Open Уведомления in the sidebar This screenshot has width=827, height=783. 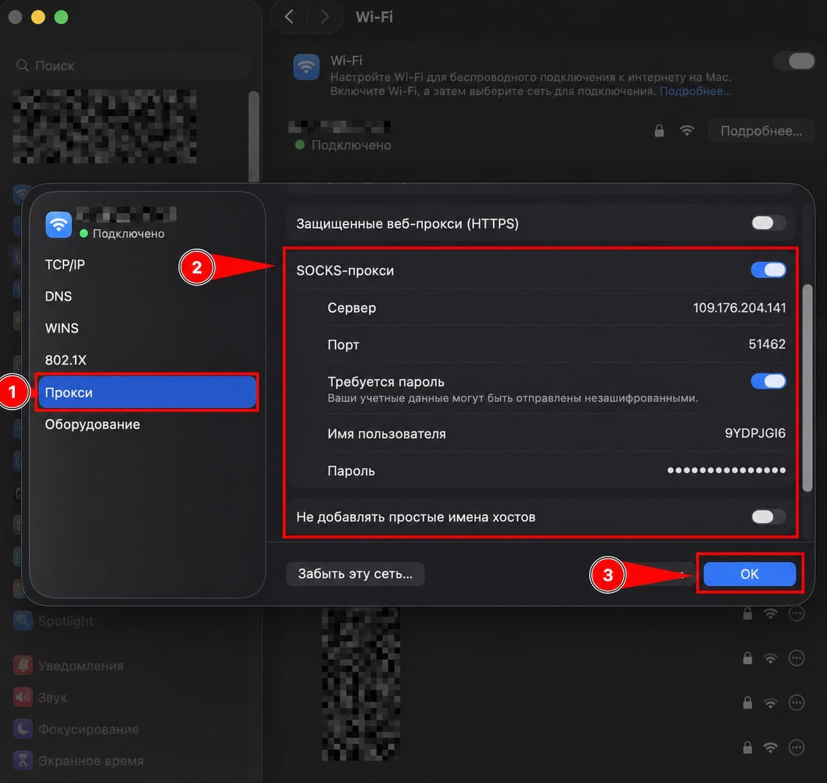[x=80, y=666]
